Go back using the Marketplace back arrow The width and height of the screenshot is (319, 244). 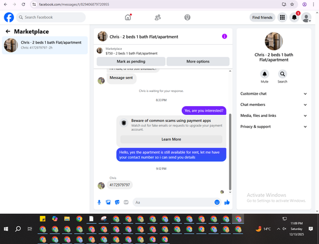[8, 31]
